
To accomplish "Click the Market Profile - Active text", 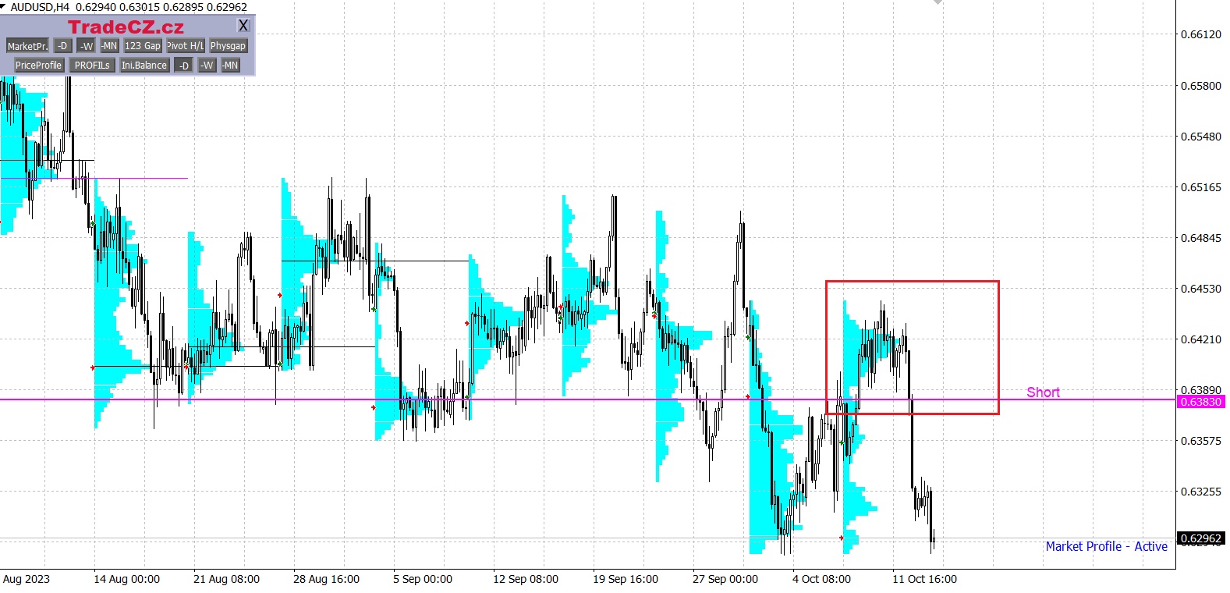I will click(x=1106, y=546).
